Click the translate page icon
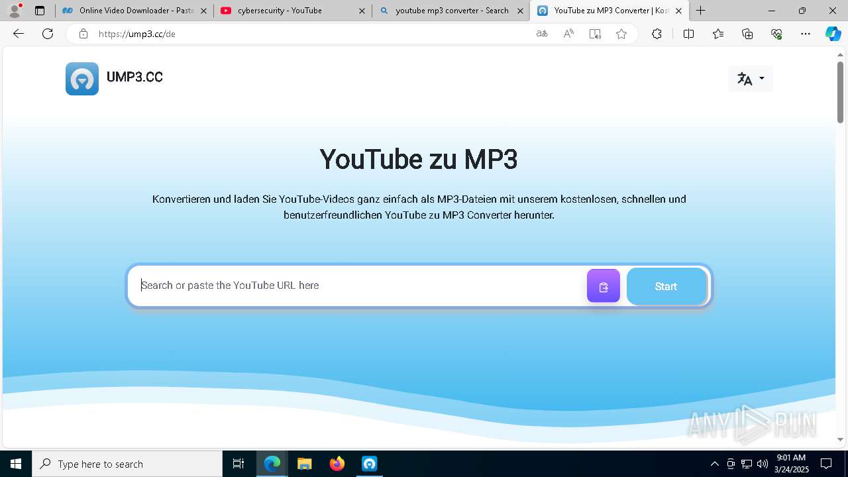 [542, 34]
